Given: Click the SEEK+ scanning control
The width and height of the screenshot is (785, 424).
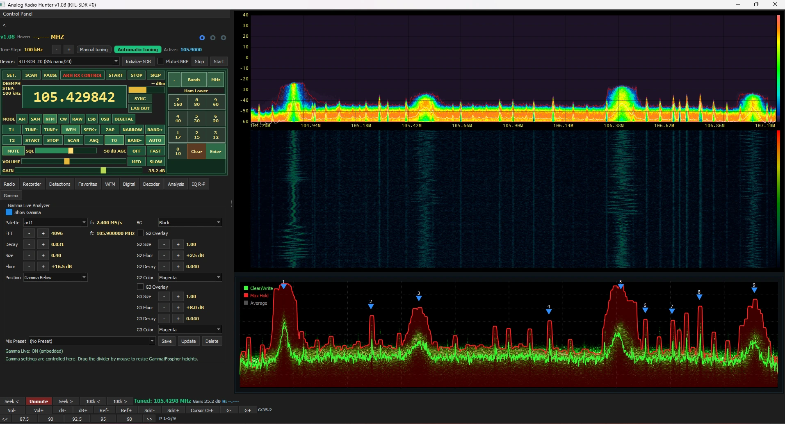Looking at the screenshot, I should tap(90, 129).
